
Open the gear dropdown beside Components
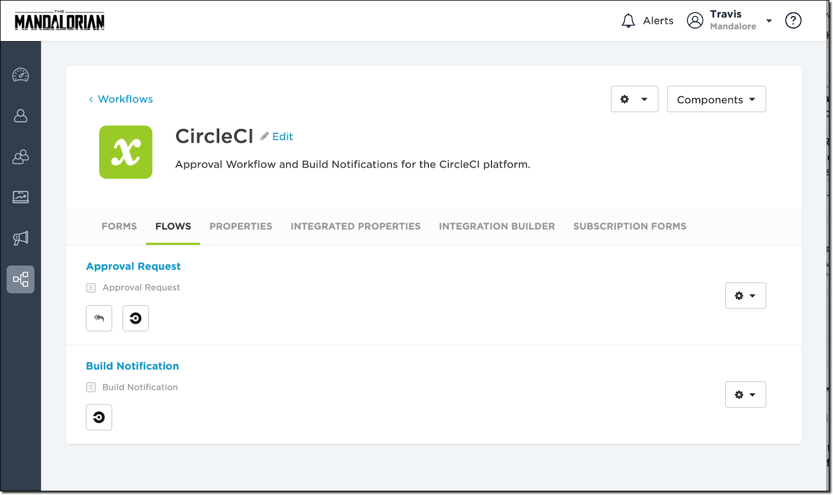point(634,99)
